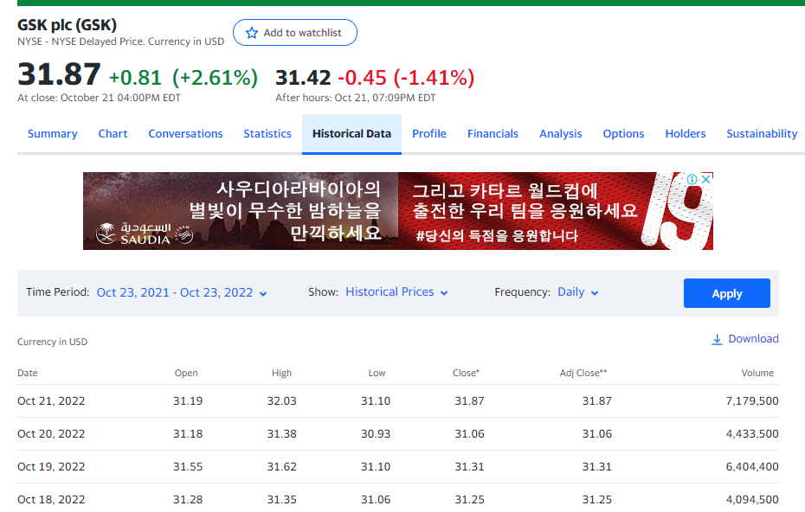This screenshot has height=512, width=805.
Task: Click the download arrow icon
Action: click(x=717, y=339)
